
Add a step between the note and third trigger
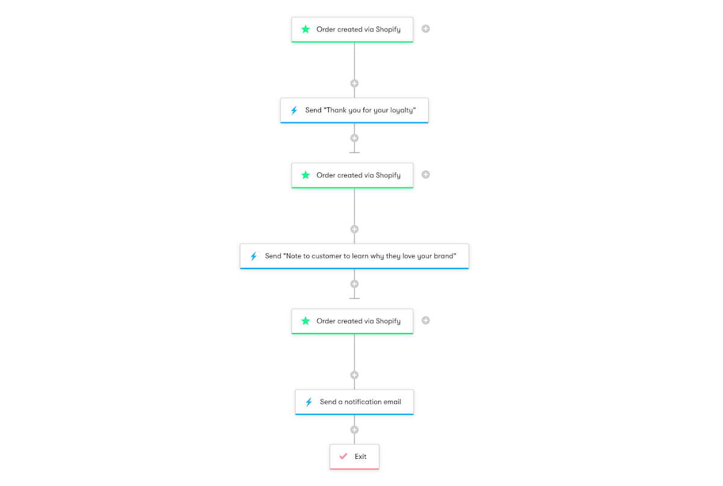(354, 284)
